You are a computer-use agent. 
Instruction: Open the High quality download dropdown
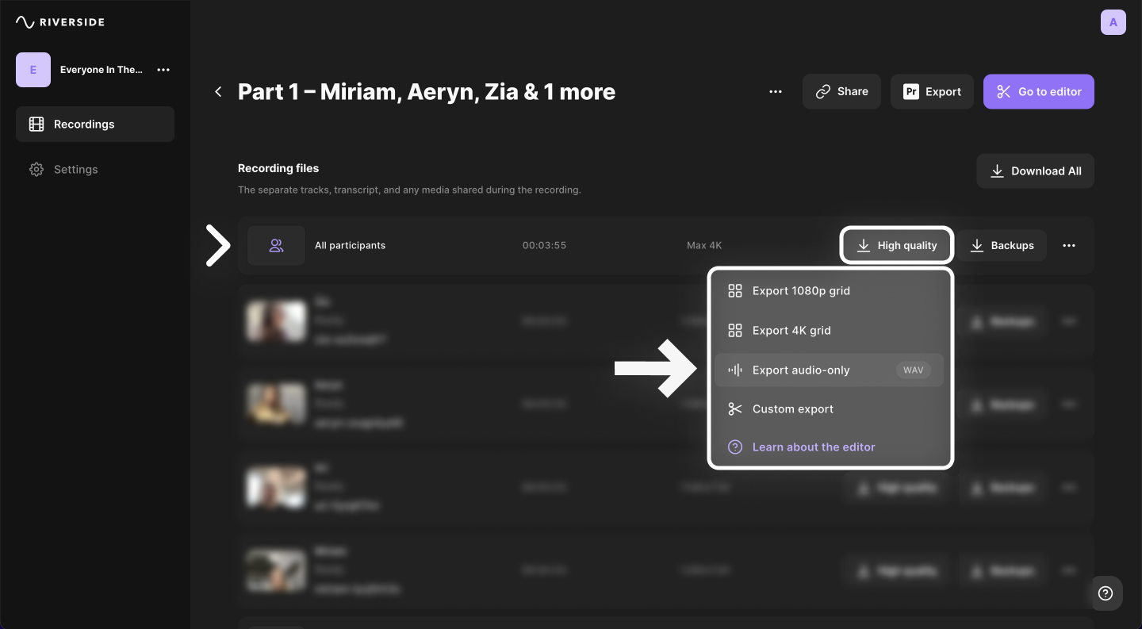tap(896, 246)
